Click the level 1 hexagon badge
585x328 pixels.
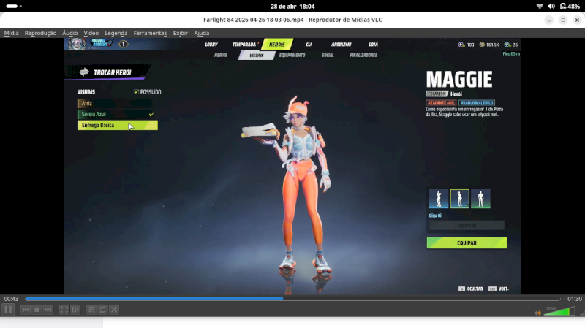click(x=123, y=45)
